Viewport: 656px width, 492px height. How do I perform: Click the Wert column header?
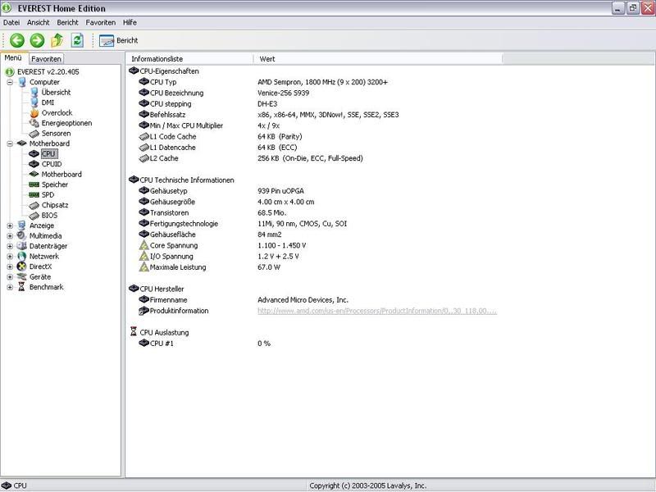click(x=377, y=59)
